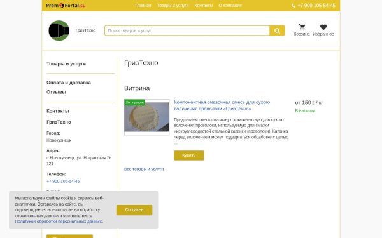The image size is (382, 238).
Task: Click Согласен in cookie notice
Action: pyautogui.click(x=134, y=210)
